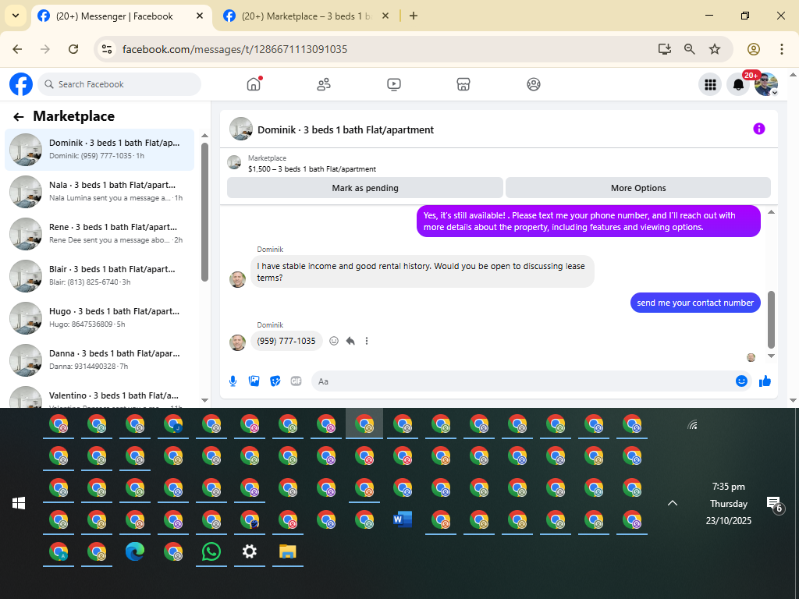Image resolution: width=799 pixels, height=599 pixels.
Task: Click the conversation list scrollbar
Action: [205, 212]
